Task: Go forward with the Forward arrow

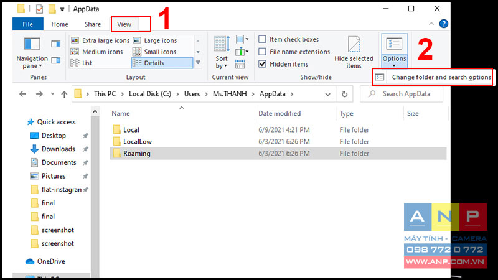Action: [x=39, y=94]
